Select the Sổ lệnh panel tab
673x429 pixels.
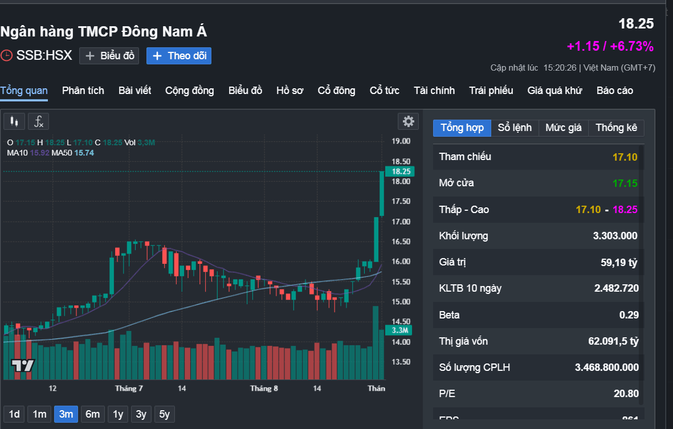[x=515, y=128]
